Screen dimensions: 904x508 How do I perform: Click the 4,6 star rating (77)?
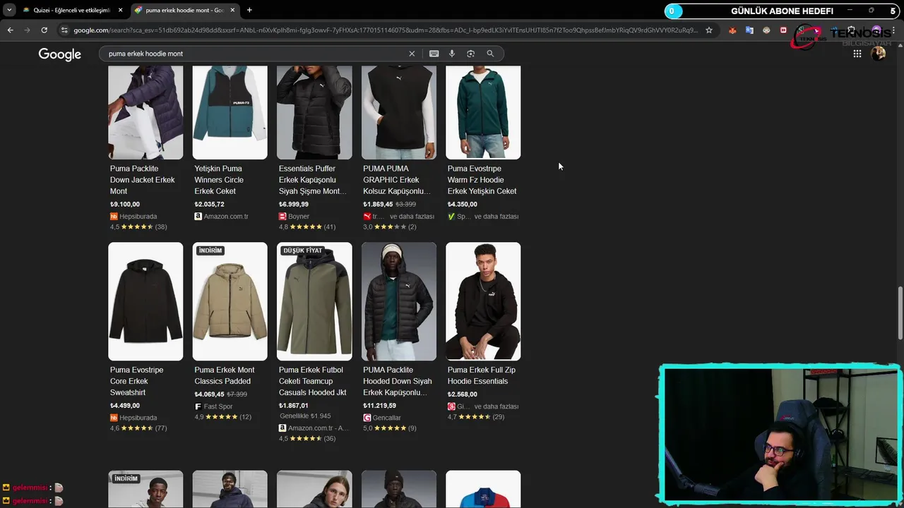pyautogui.click(x=138, y=428)
